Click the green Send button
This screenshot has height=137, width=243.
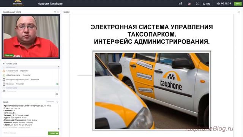[x=53, y=133]
